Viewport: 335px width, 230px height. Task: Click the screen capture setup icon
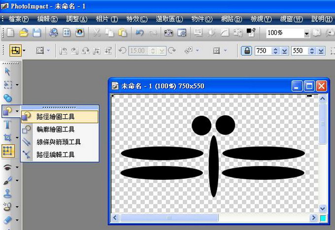[x=182, y=33]
